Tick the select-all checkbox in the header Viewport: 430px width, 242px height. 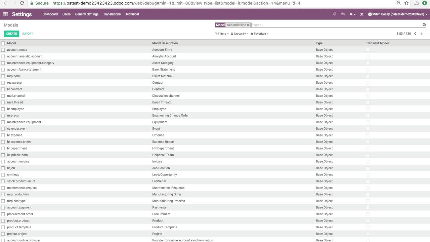point(3,43)
